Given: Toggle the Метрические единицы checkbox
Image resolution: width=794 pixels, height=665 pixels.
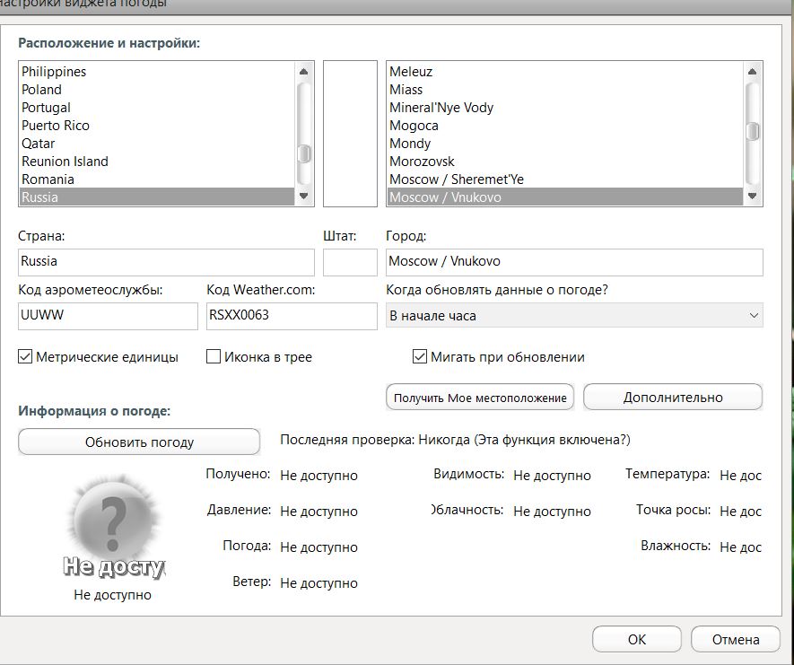Looking at the screenshot, I should click(25, 357).
